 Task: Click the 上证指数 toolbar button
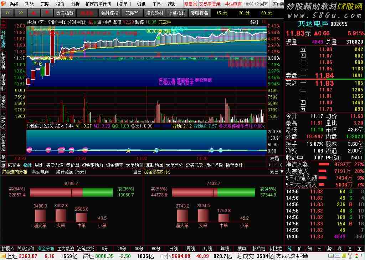point(177,13)
